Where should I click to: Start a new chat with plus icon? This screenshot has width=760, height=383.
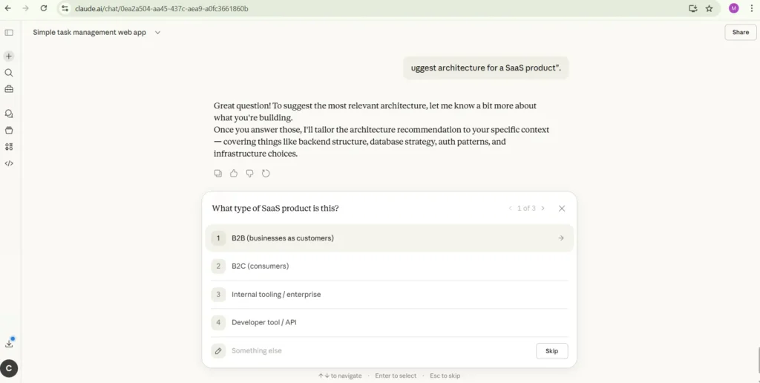coord(9,56)
